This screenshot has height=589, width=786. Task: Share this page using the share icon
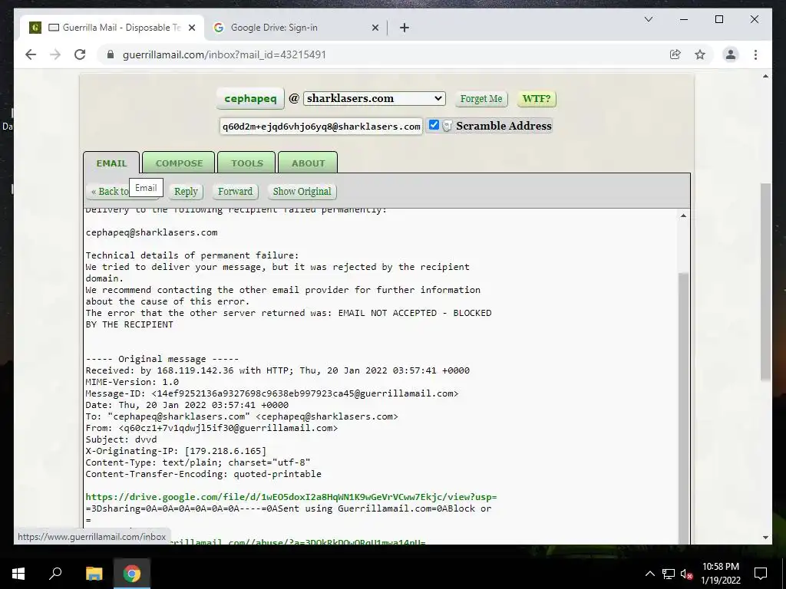pyautogui.click(x=675, y=54)
